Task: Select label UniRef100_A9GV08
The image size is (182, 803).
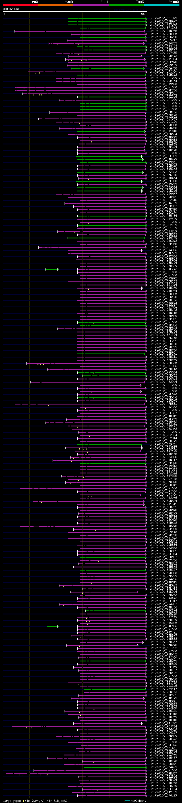Action: pyautogui.click(x=163, y=37)
